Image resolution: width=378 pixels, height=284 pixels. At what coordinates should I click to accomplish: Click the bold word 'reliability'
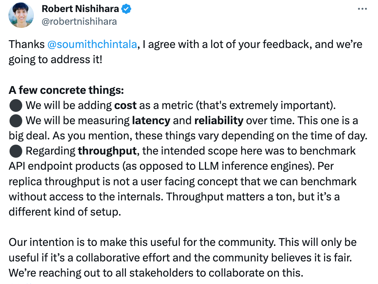(x=219, y=121)
